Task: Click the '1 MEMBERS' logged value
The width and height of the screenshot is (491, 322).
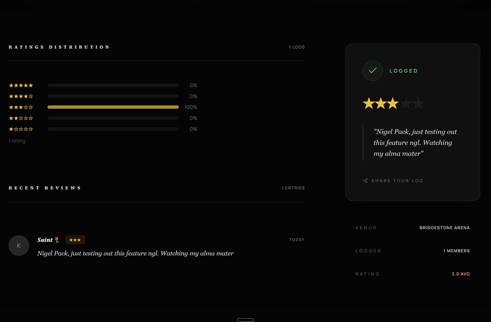Action: click(x=457, y=251)
